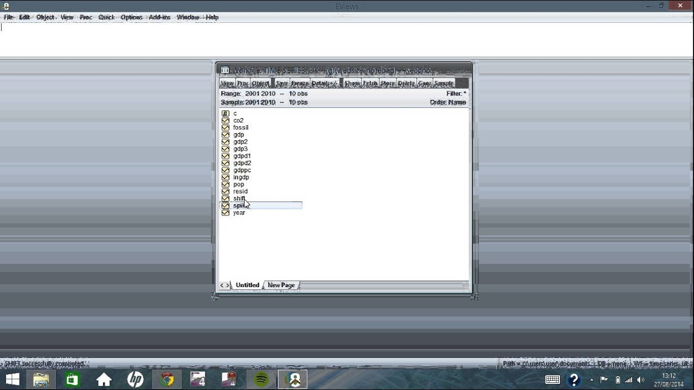This screenshot has height=390, width=694.
Task: Open the Windows Start button
Action: 12,380
